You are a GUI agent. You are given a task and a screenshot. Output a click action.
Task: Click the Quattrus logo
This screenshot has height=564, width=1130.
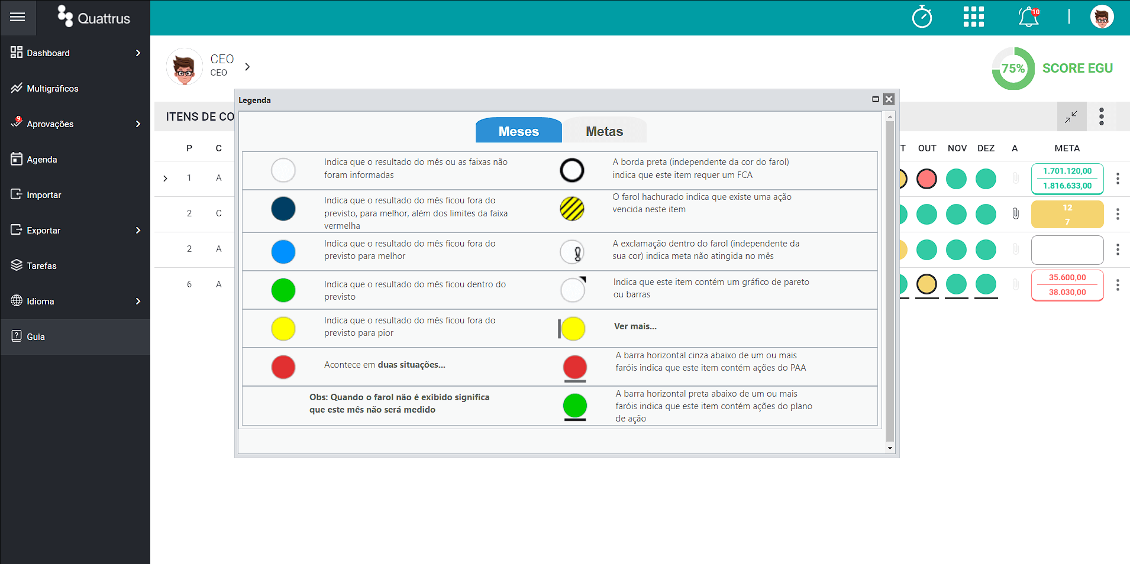pyautogui.click(x=93, y=17)
